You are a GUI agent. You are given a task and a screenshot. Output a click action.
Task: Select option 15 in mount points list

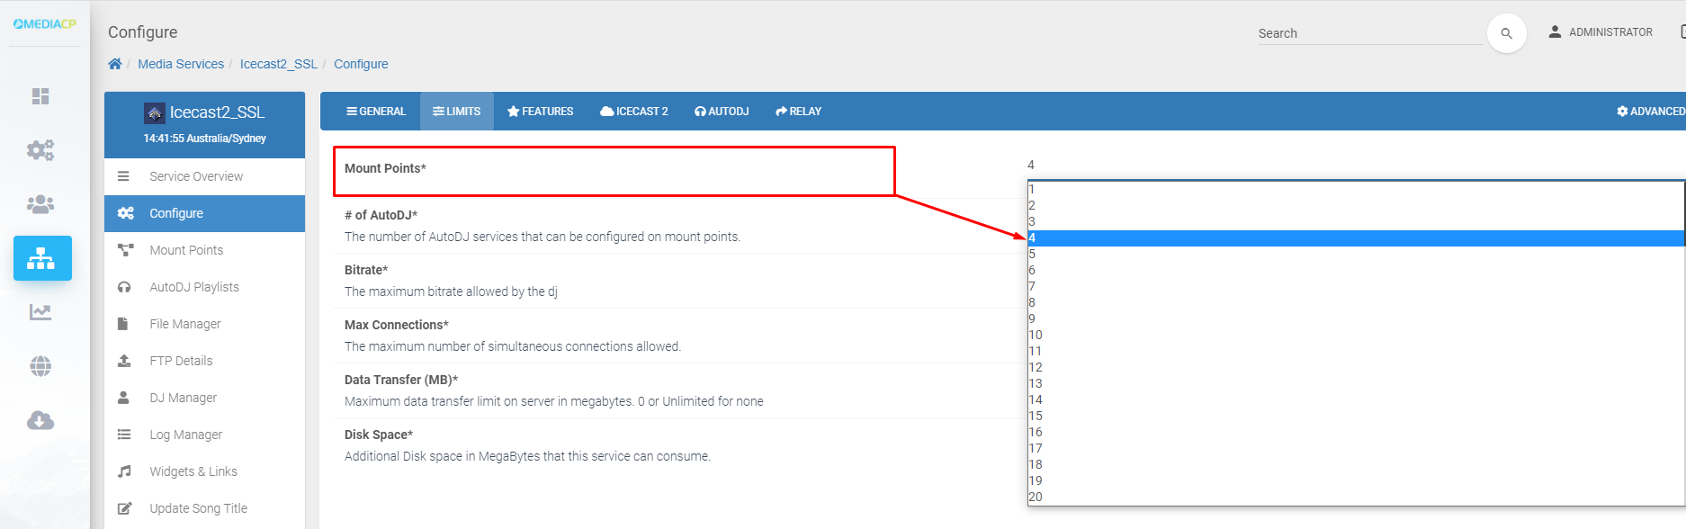pos(1356,416)
